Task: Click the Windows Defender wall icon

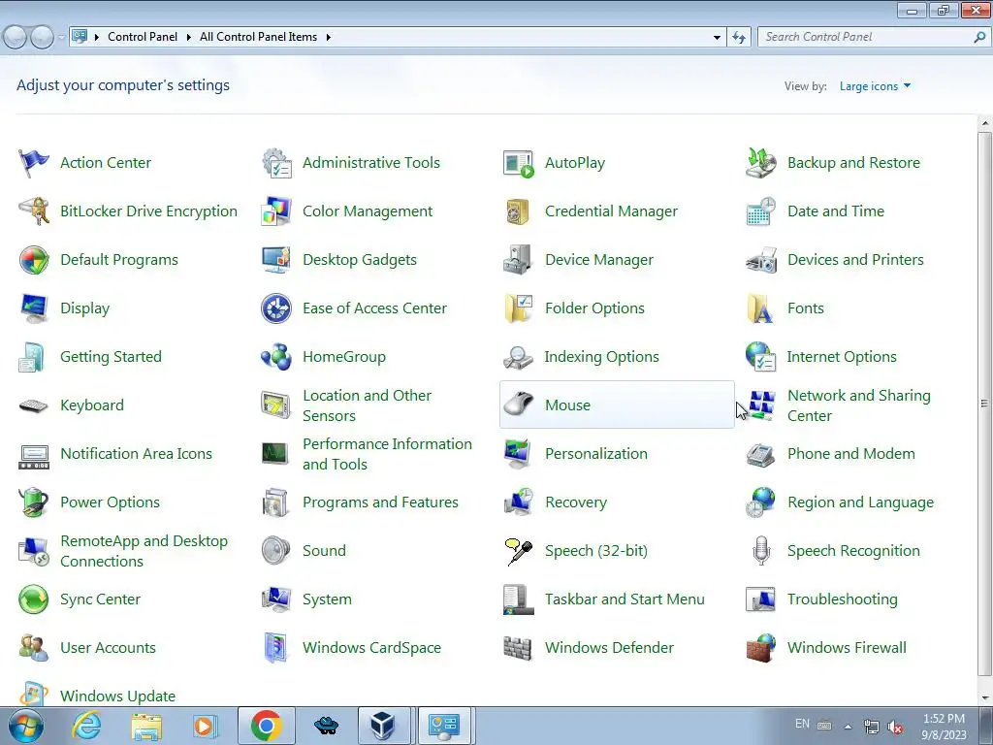Action: 518,647
